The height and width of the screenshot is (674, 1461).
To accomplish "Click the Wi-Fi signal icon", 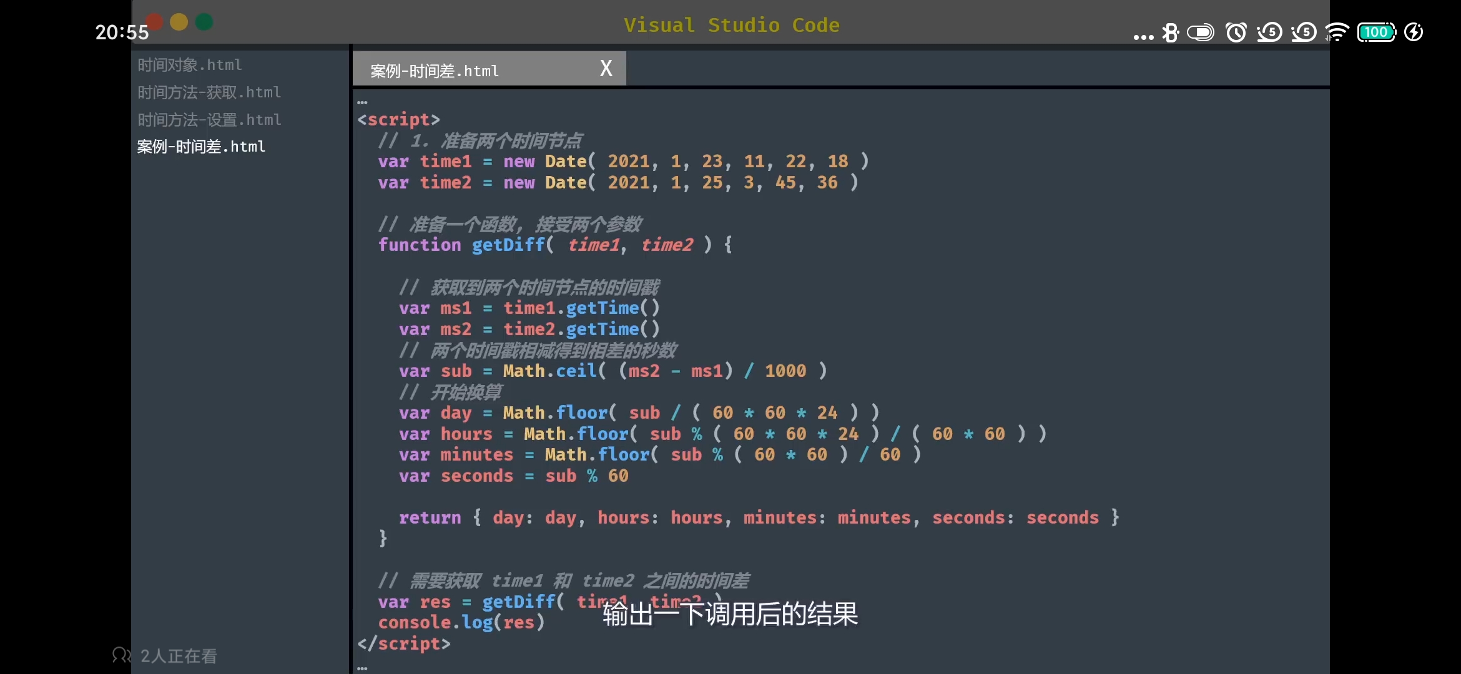I will 1337,32.
